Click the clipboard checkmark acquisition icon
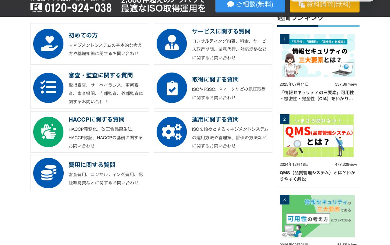 [x=172, y=88]
